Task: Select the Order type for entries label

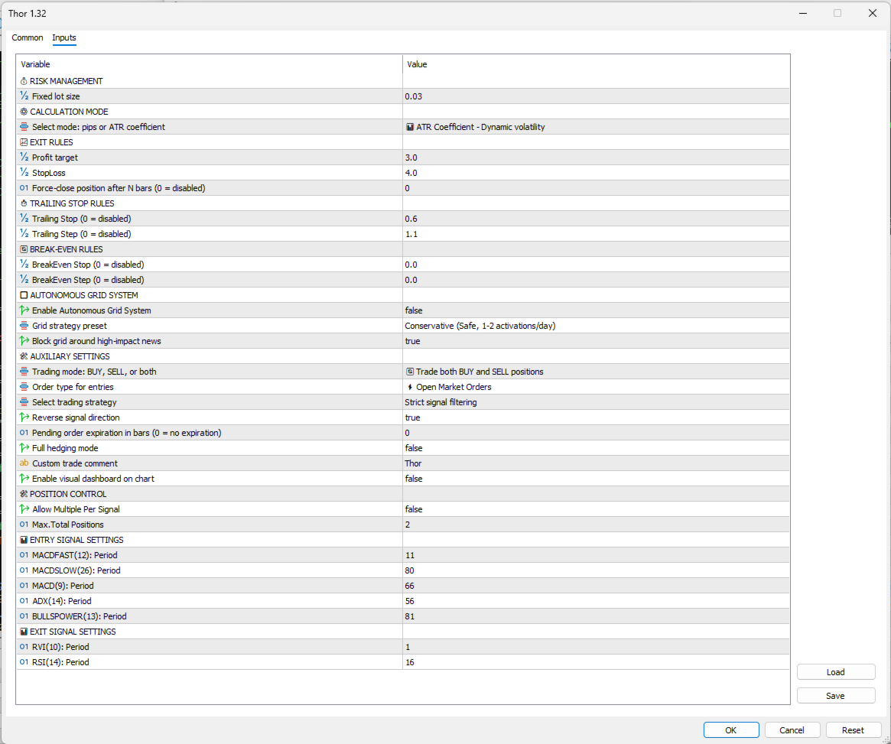Action: point(73,387)
